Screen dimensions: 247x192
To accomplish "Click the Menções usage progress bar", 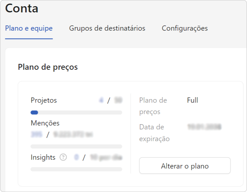I will click(76, 146).
